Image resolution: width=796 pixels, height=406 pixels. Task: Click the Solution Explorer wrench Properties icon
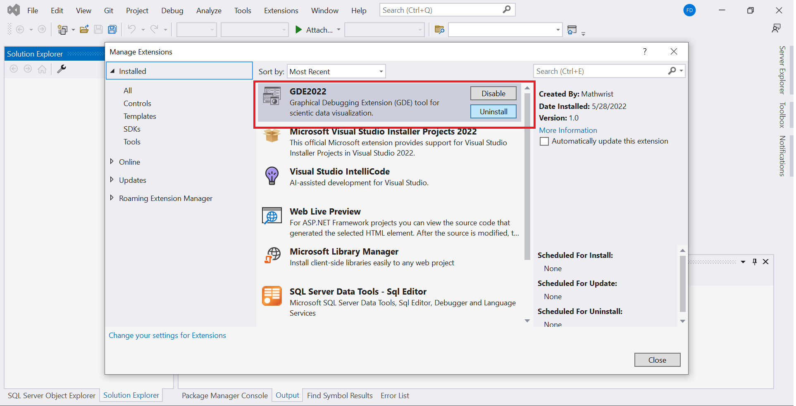pyautogui.click(x=62, y=69)
